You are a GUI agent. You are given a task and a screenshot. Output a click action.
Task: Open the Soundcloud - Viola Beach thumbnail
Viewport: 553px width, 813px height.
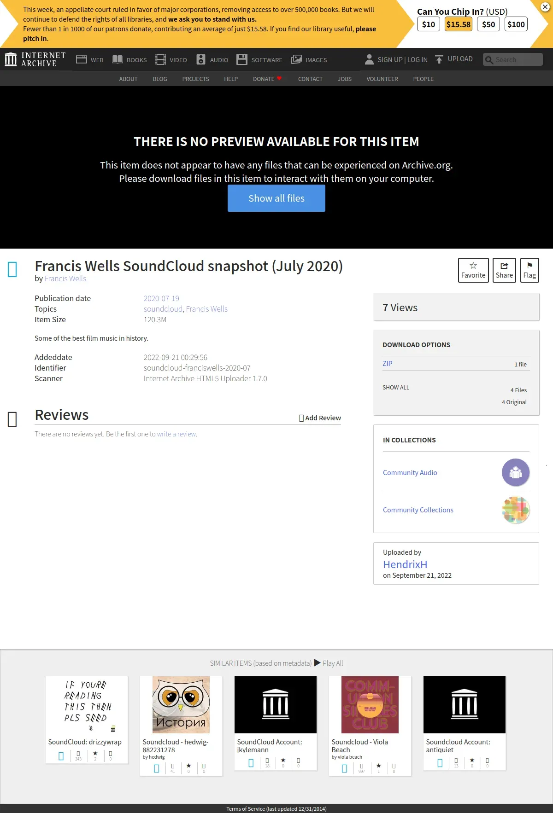coord(370,705)
